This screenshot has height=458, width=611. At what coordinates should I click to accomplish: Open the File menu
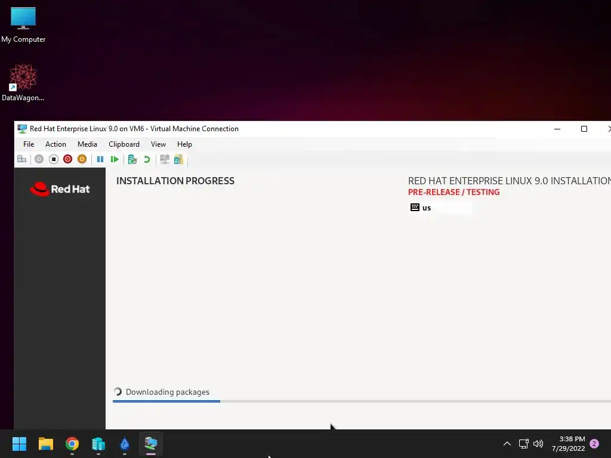29,144
